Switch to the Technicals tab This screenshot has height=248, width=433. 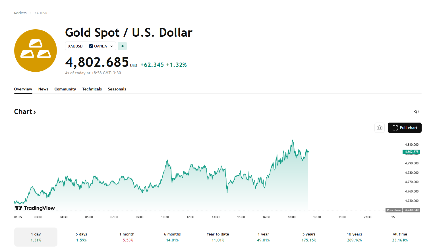(x=92, y=89)
